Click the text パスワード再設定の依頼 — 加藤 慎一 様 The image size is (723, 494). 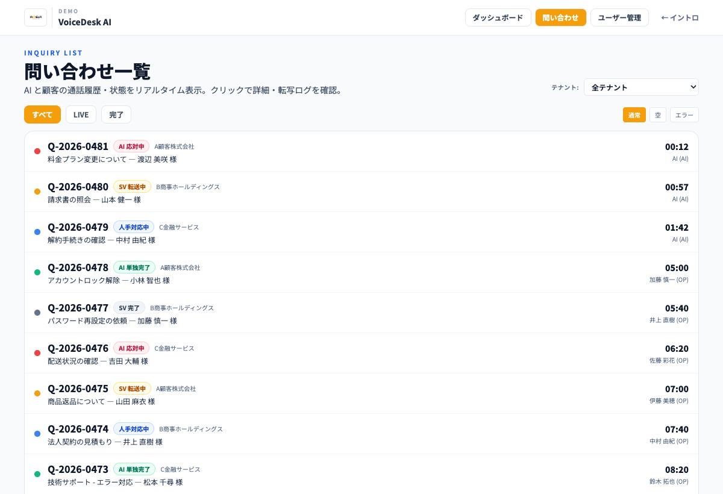112,321
